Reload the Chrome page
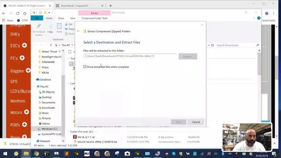This screenshot has height=158, width=281. click(18, 13)
